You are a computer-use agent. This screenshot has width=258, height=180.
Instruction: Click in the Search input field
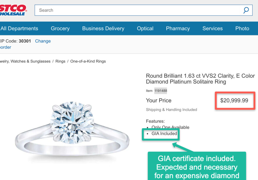(139, 10)
